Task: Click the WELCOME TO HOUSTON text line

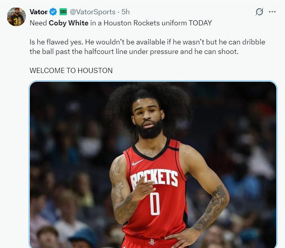Action: (x=71, y=71)
